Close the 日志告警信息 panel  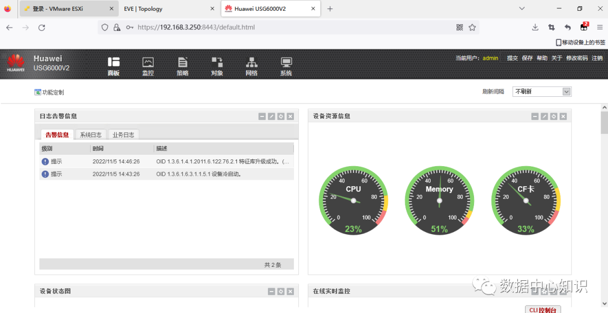point(290,117)
